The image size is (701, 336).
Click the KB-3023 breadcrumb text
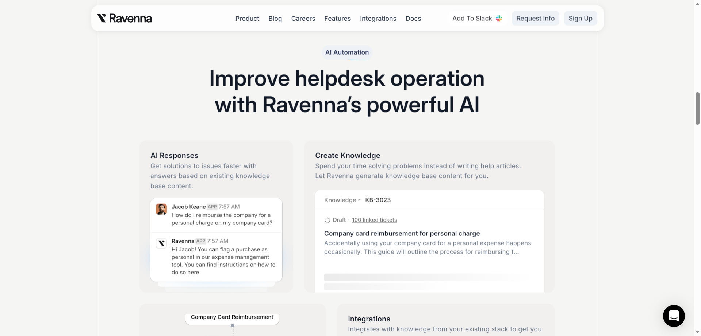378,200
